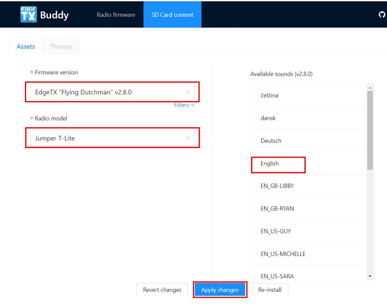Click the EdgeTX Buddy logo
Image resolution: width=387 pixels, height=305 pixels.
[44, 14]
